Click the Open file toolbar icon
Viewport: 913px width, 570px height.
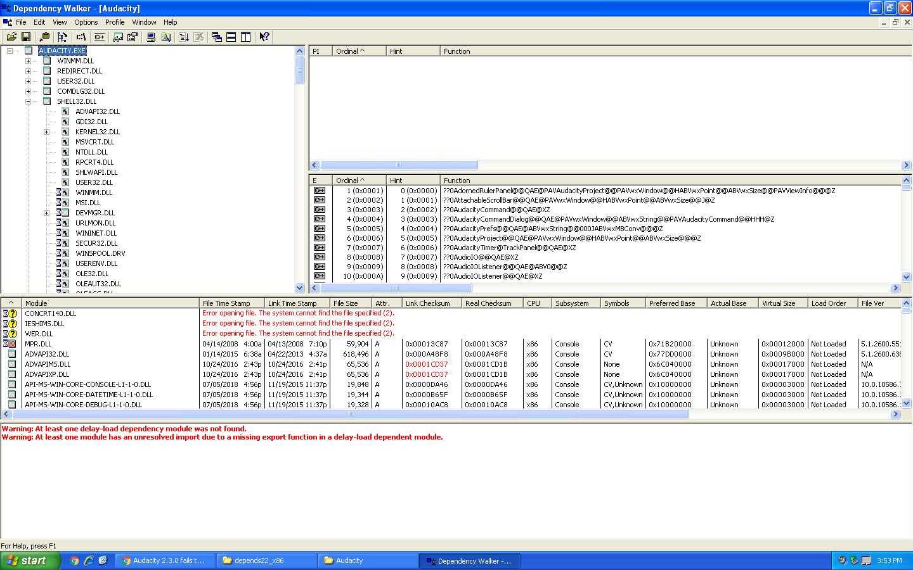(11, 37)
